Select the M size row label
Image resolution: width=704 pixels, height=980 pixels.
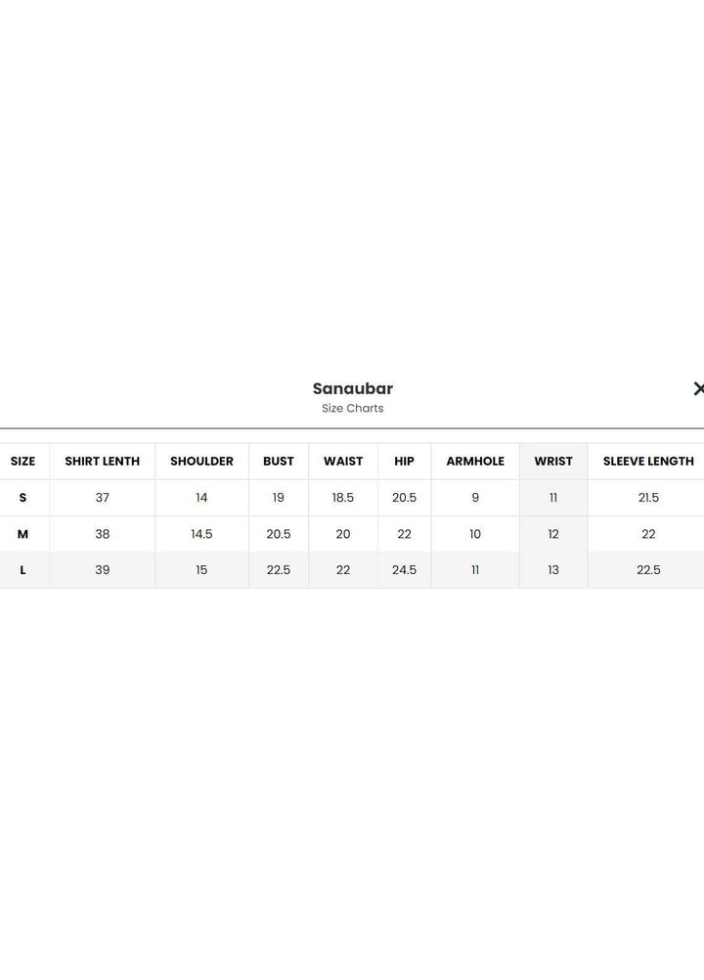pos(22,534)
